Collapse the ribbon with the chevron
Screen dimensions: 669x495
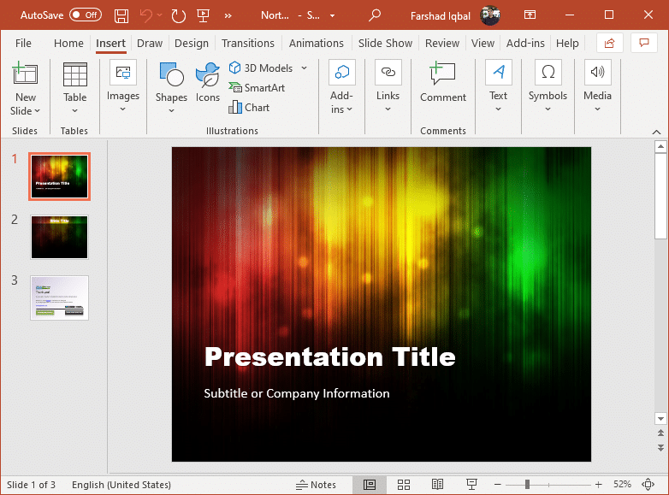(x=656, y=133)
